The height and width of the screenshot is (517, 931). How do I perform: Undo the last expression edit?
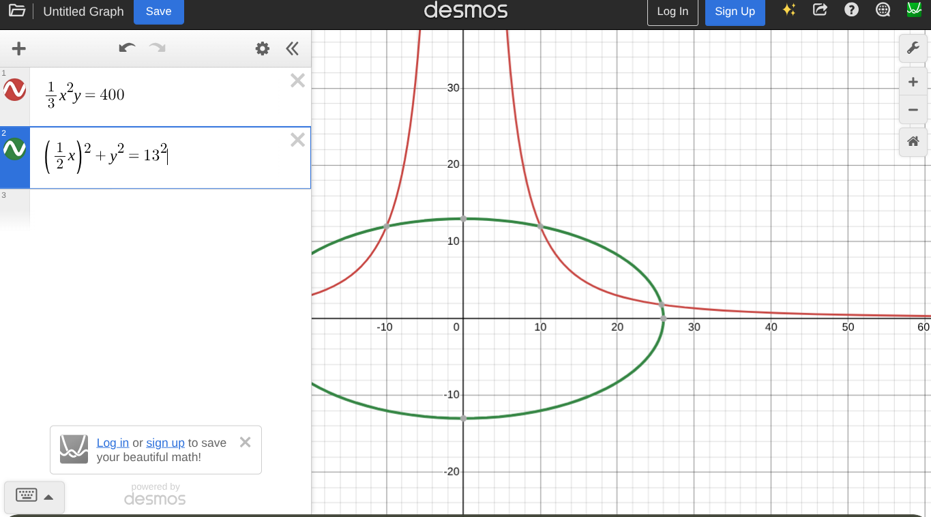[x=127, y=48]
